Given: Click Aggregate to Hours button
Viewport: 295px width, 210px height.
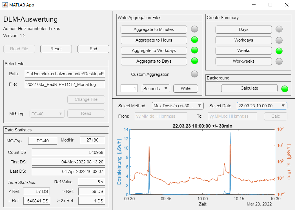Looking at the screenshot, I should [x=154, y=40].
